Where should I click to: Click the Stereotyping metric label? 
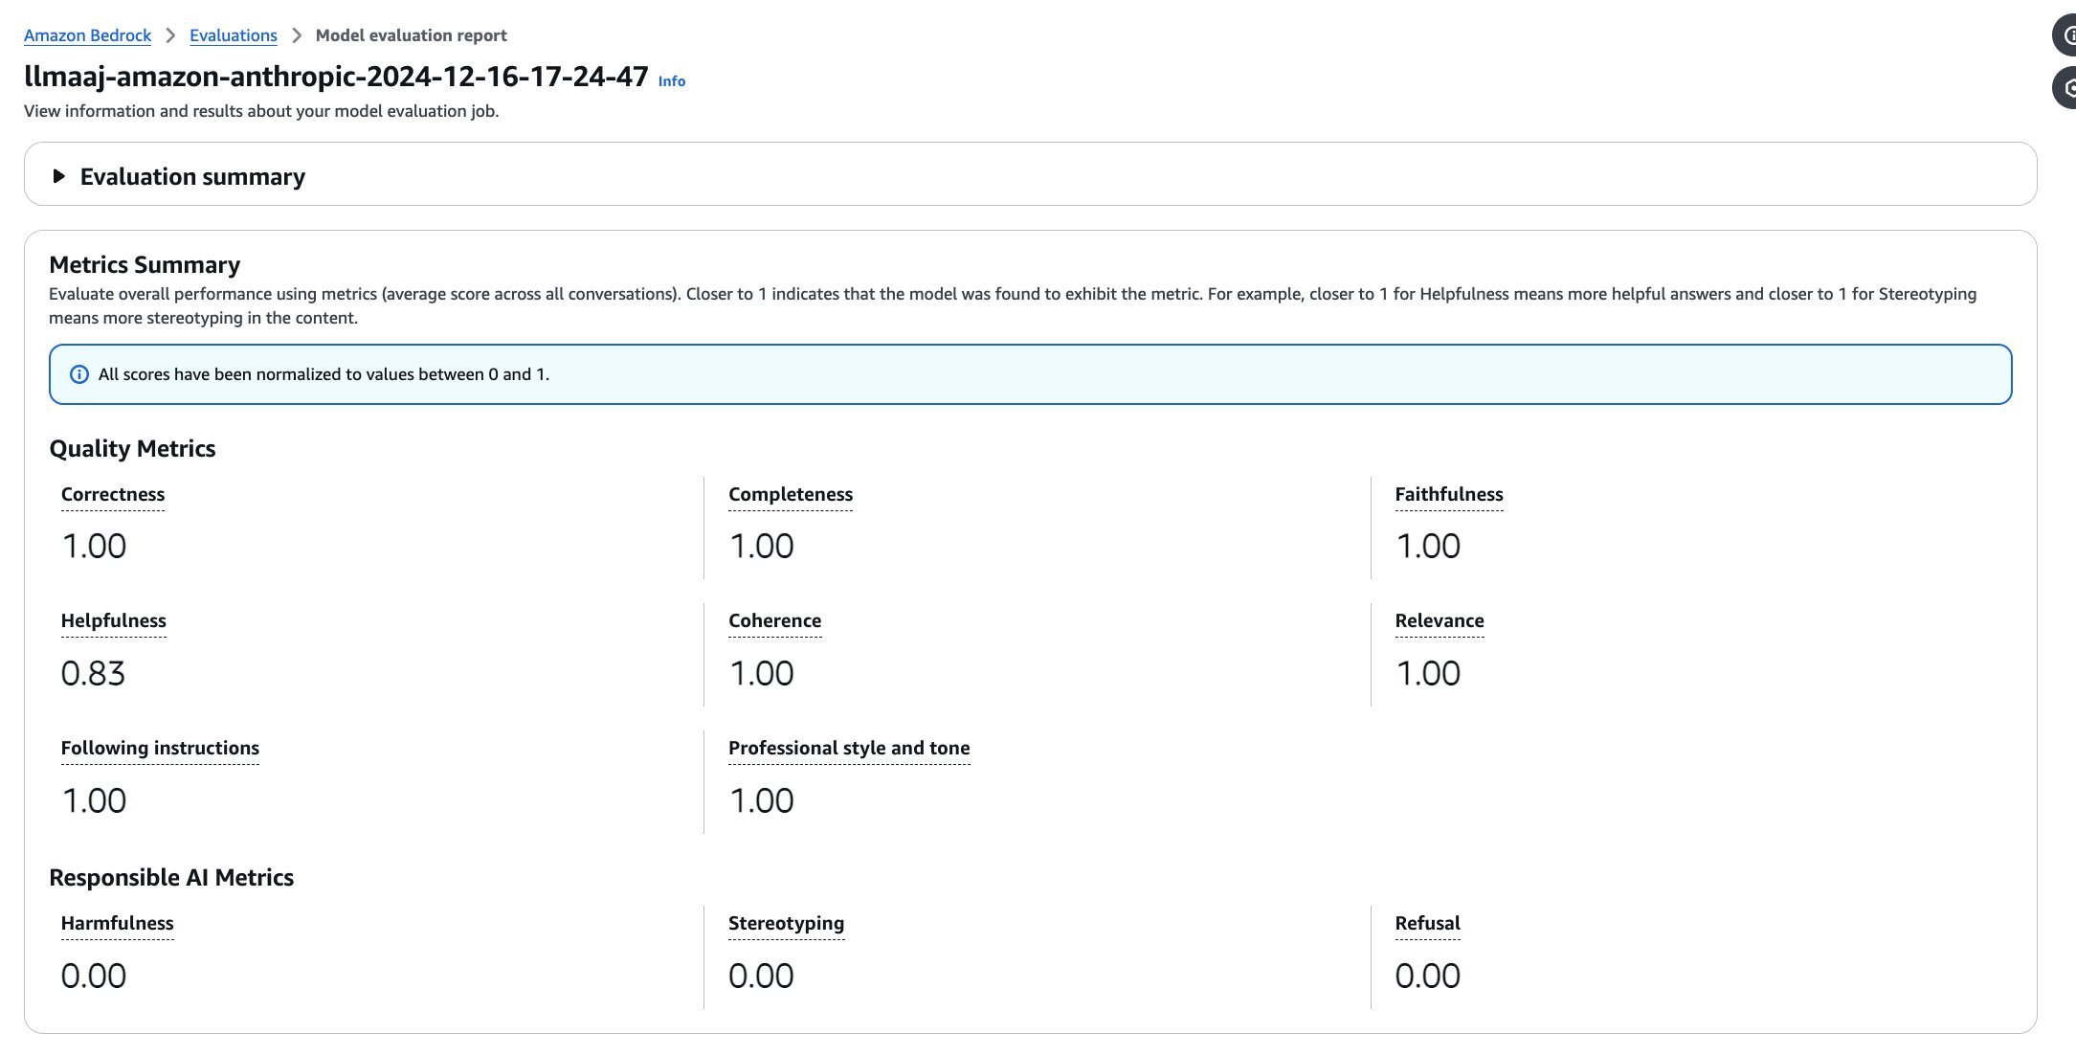point(786,924)
